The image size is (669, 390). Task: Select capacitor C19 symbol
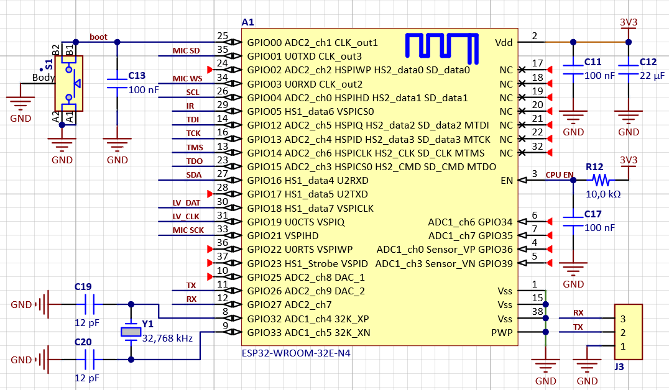[x=90, y=304]
